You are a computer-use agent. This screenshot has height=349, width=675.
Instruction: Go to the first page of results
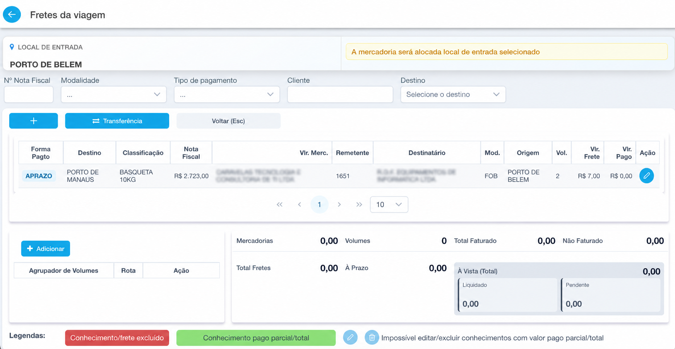coord(279,205)
